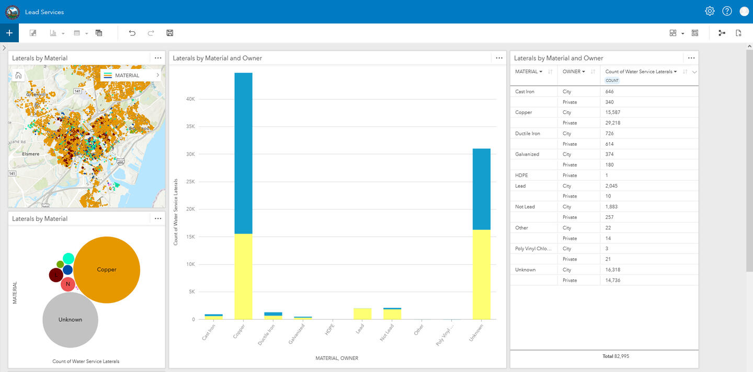Viewport: 753px width, 372px height.
Task: Open the Settings gear icon
Action: 710,11
